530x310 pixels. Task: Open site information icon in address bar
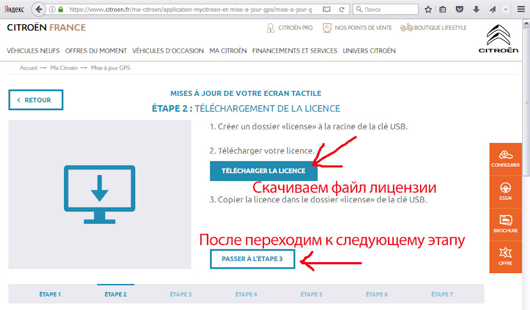point(52,9)
